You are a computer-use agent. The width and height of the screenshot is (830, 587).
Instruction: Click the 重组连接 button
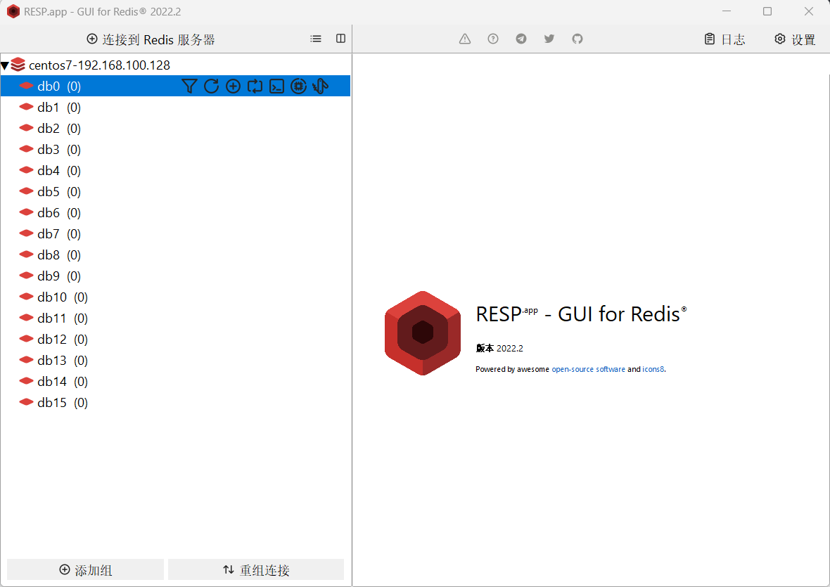point(256,569)
